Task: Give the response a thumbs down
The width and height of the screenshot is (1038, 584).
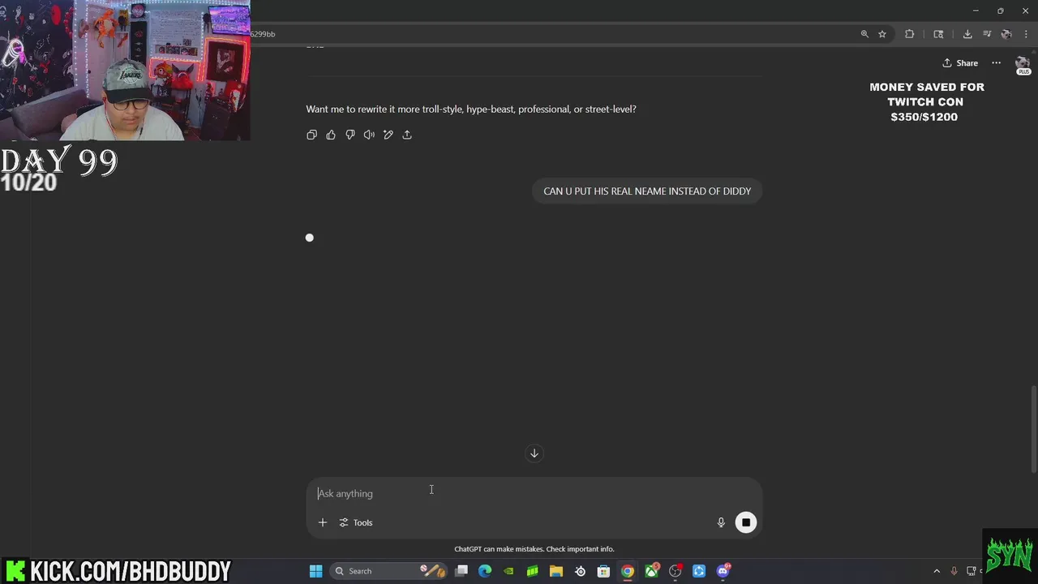Action: (x=350, y=135)
